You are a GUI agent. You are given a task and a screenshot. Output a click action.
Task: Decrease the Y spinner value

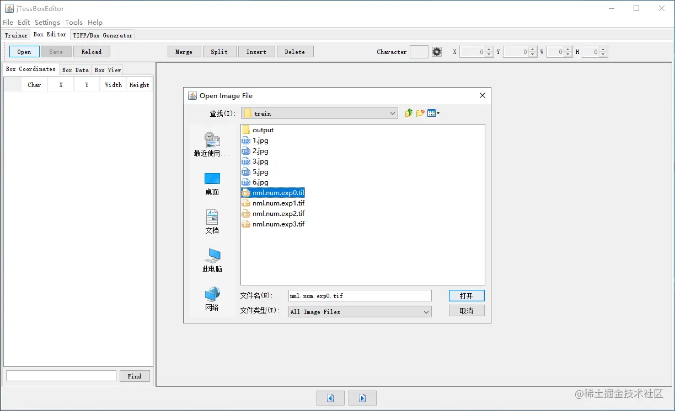[533, 55]
